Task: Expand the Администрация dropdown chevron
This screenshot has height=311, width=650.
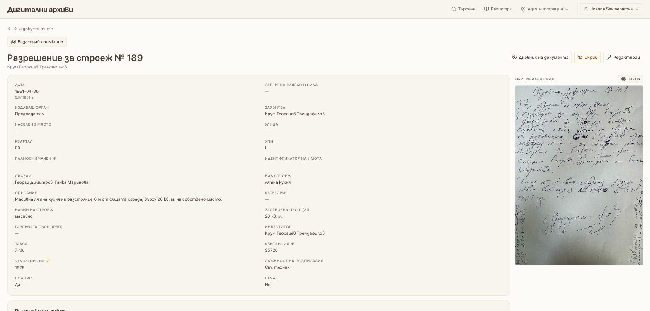Action: click(x=567, y=9)
